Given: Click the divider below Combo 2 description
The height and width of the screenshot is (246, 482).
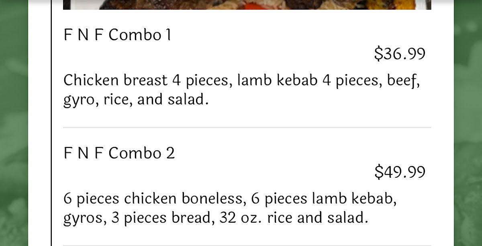Looking at the screenshot, I should click(247, 245).
